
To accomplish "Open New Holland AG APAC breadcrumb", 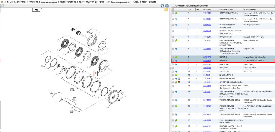I will tap(17, 2).
